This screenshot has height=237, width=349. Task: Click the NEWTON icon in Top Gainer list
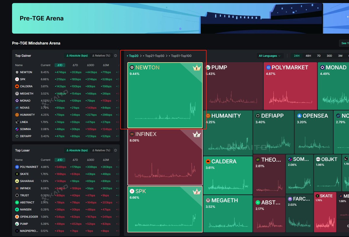click(x=17, y=72)
